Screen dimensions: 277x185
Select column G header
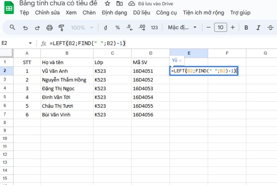[x=261, y=53]
